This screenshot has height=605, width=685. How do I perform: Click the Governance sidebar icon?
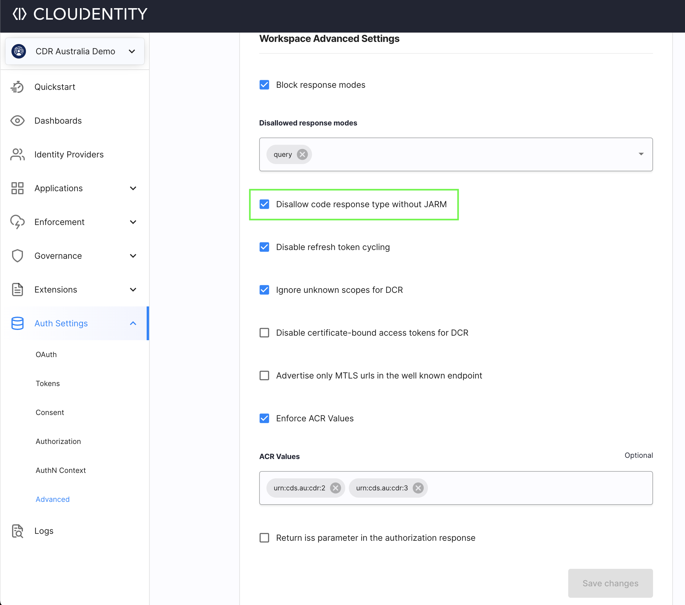pyautogui.click(x=17, y=256)
